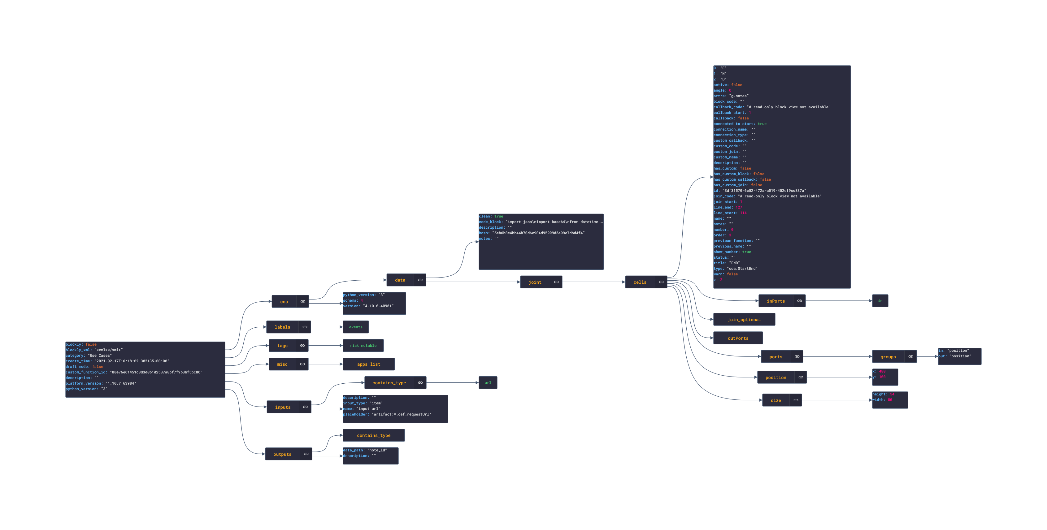
Task: Click link icon on misc node
Action: 302,364
